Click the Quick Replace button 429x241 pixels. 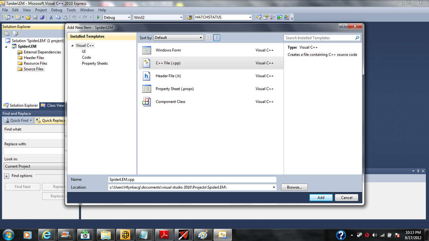51,120
